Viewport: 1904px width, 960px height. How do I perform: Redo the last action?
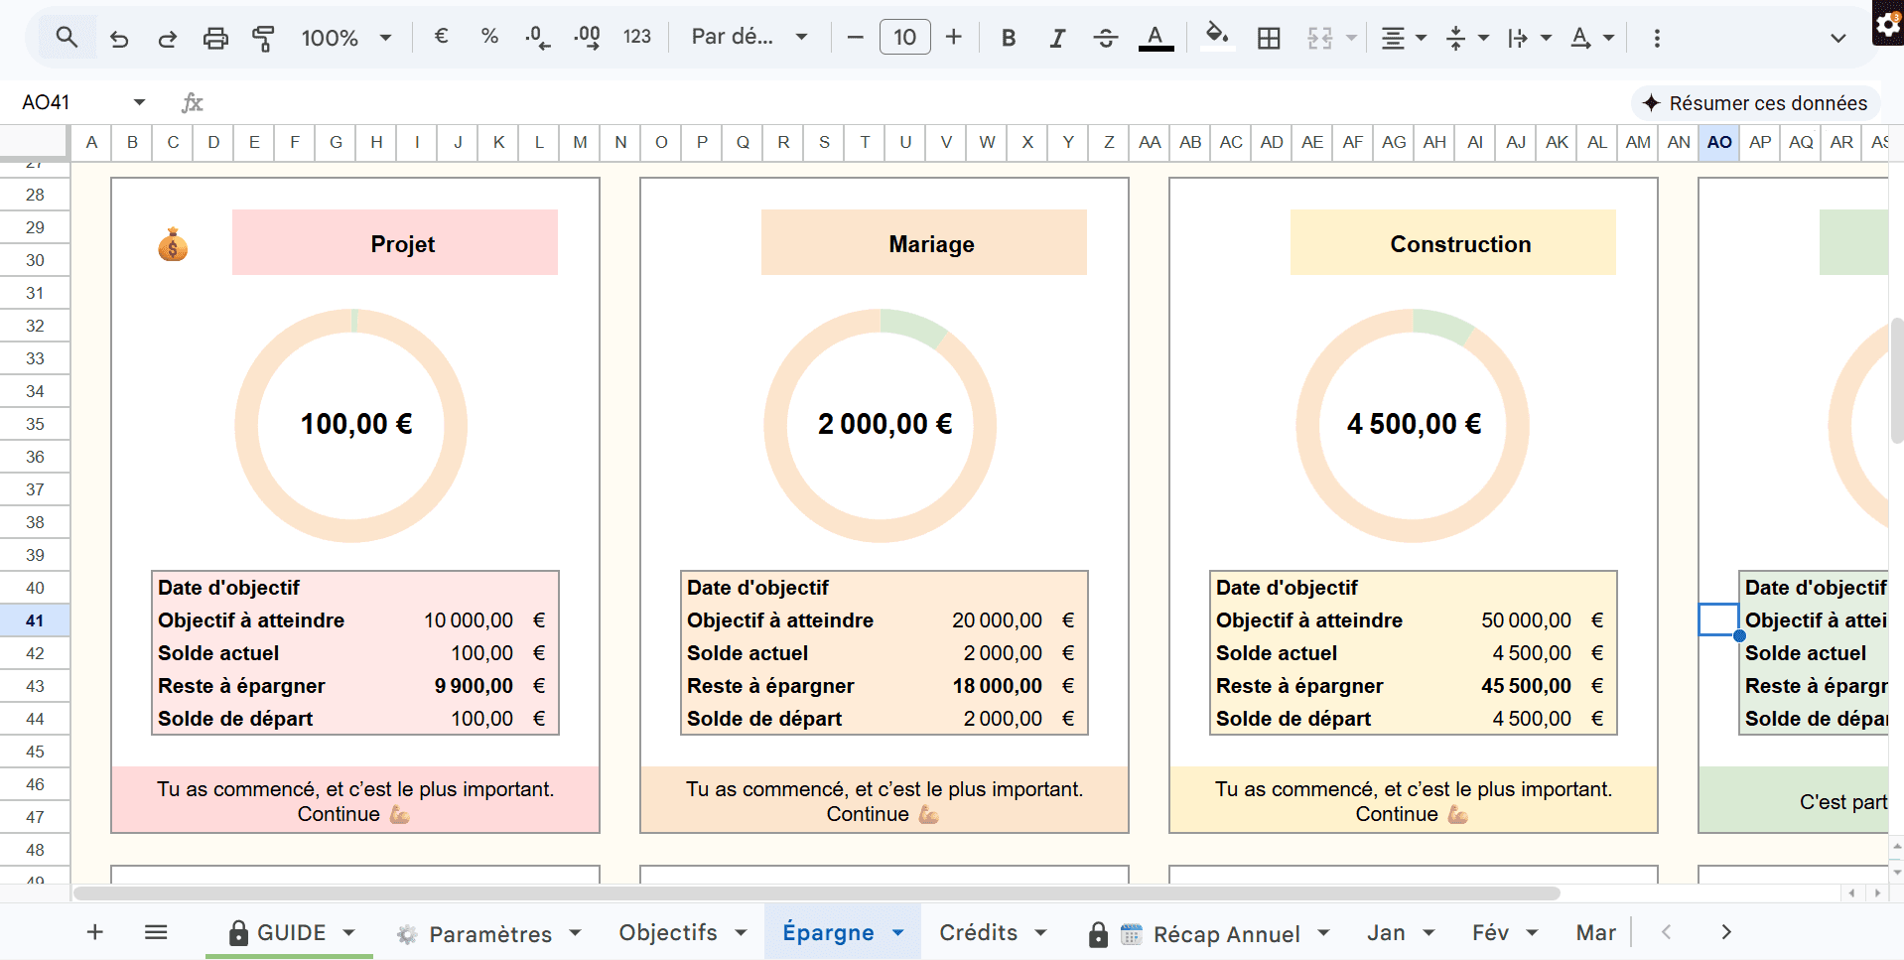tap(167, 38)
